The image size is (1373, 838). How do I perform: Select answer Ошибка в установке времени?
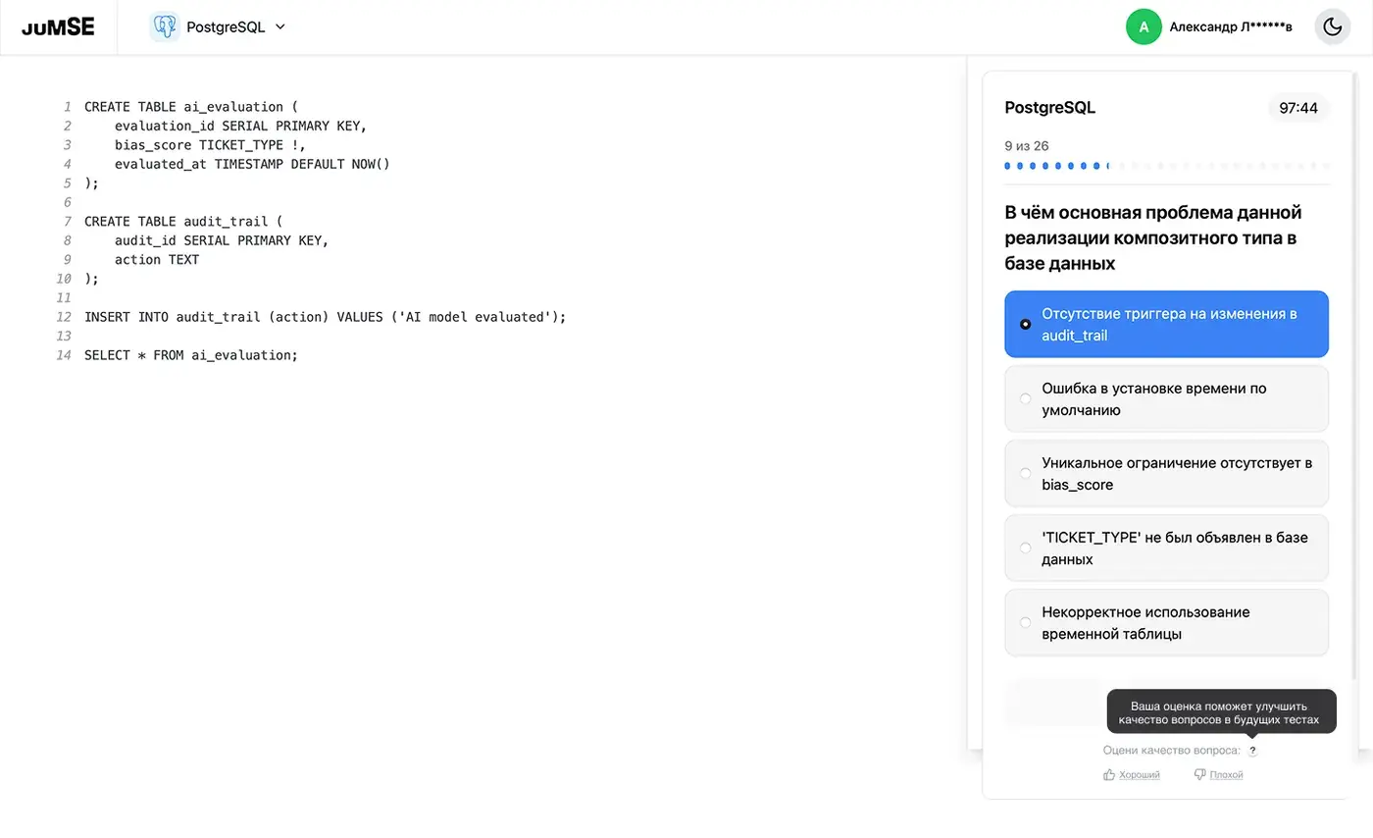click(1166, 398)
